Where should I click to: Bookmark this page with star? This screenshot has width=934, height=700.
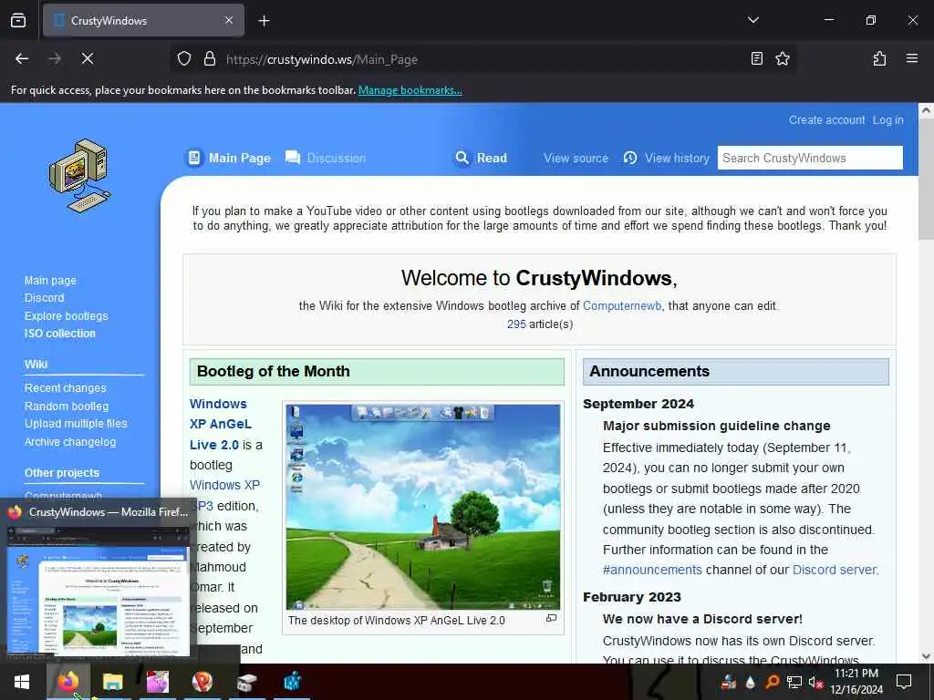782,58
